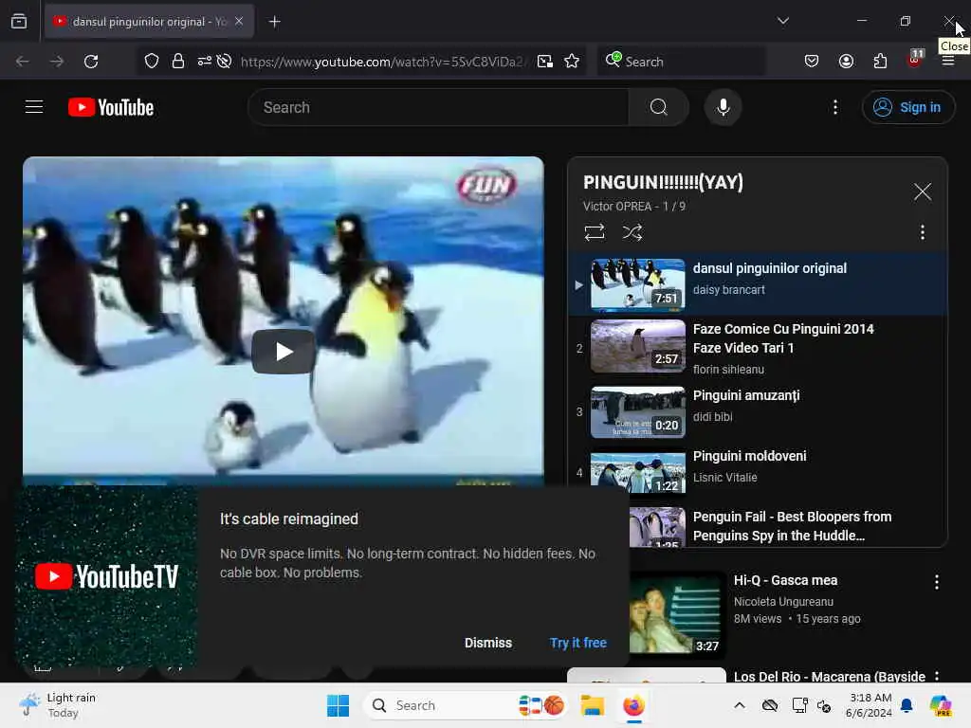Show hidden system tray icons
The image size is (971, 728).
tap(740, 705)
